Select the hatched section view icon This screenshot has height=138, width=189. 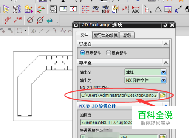click(53, 9)
